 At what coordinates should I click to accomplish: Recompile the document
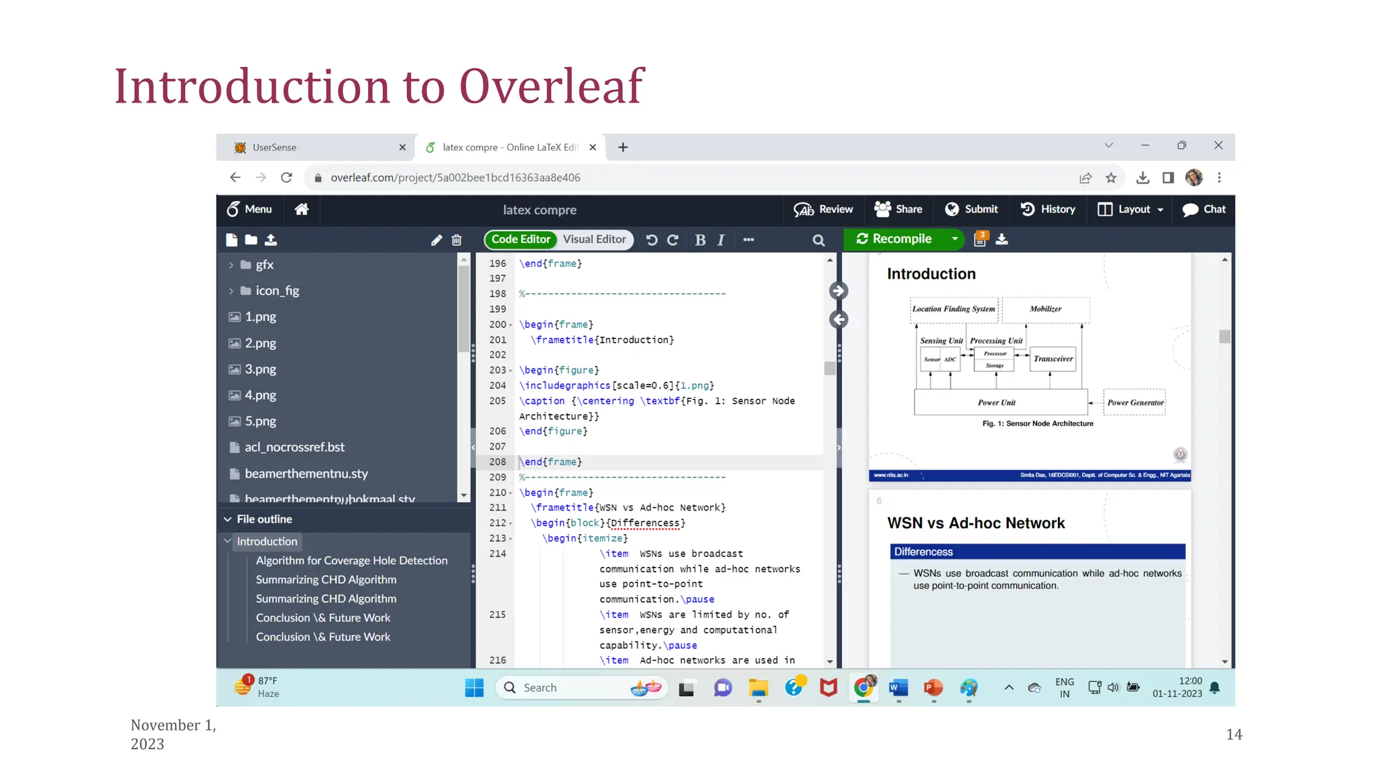(x=894, y=239)
